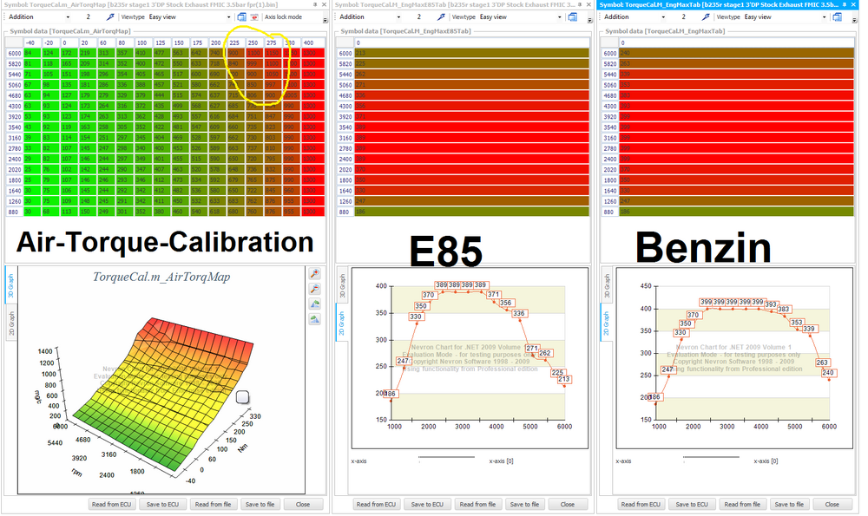Click the upper rotate surface icon beside 3D graph

coord(315,304)
